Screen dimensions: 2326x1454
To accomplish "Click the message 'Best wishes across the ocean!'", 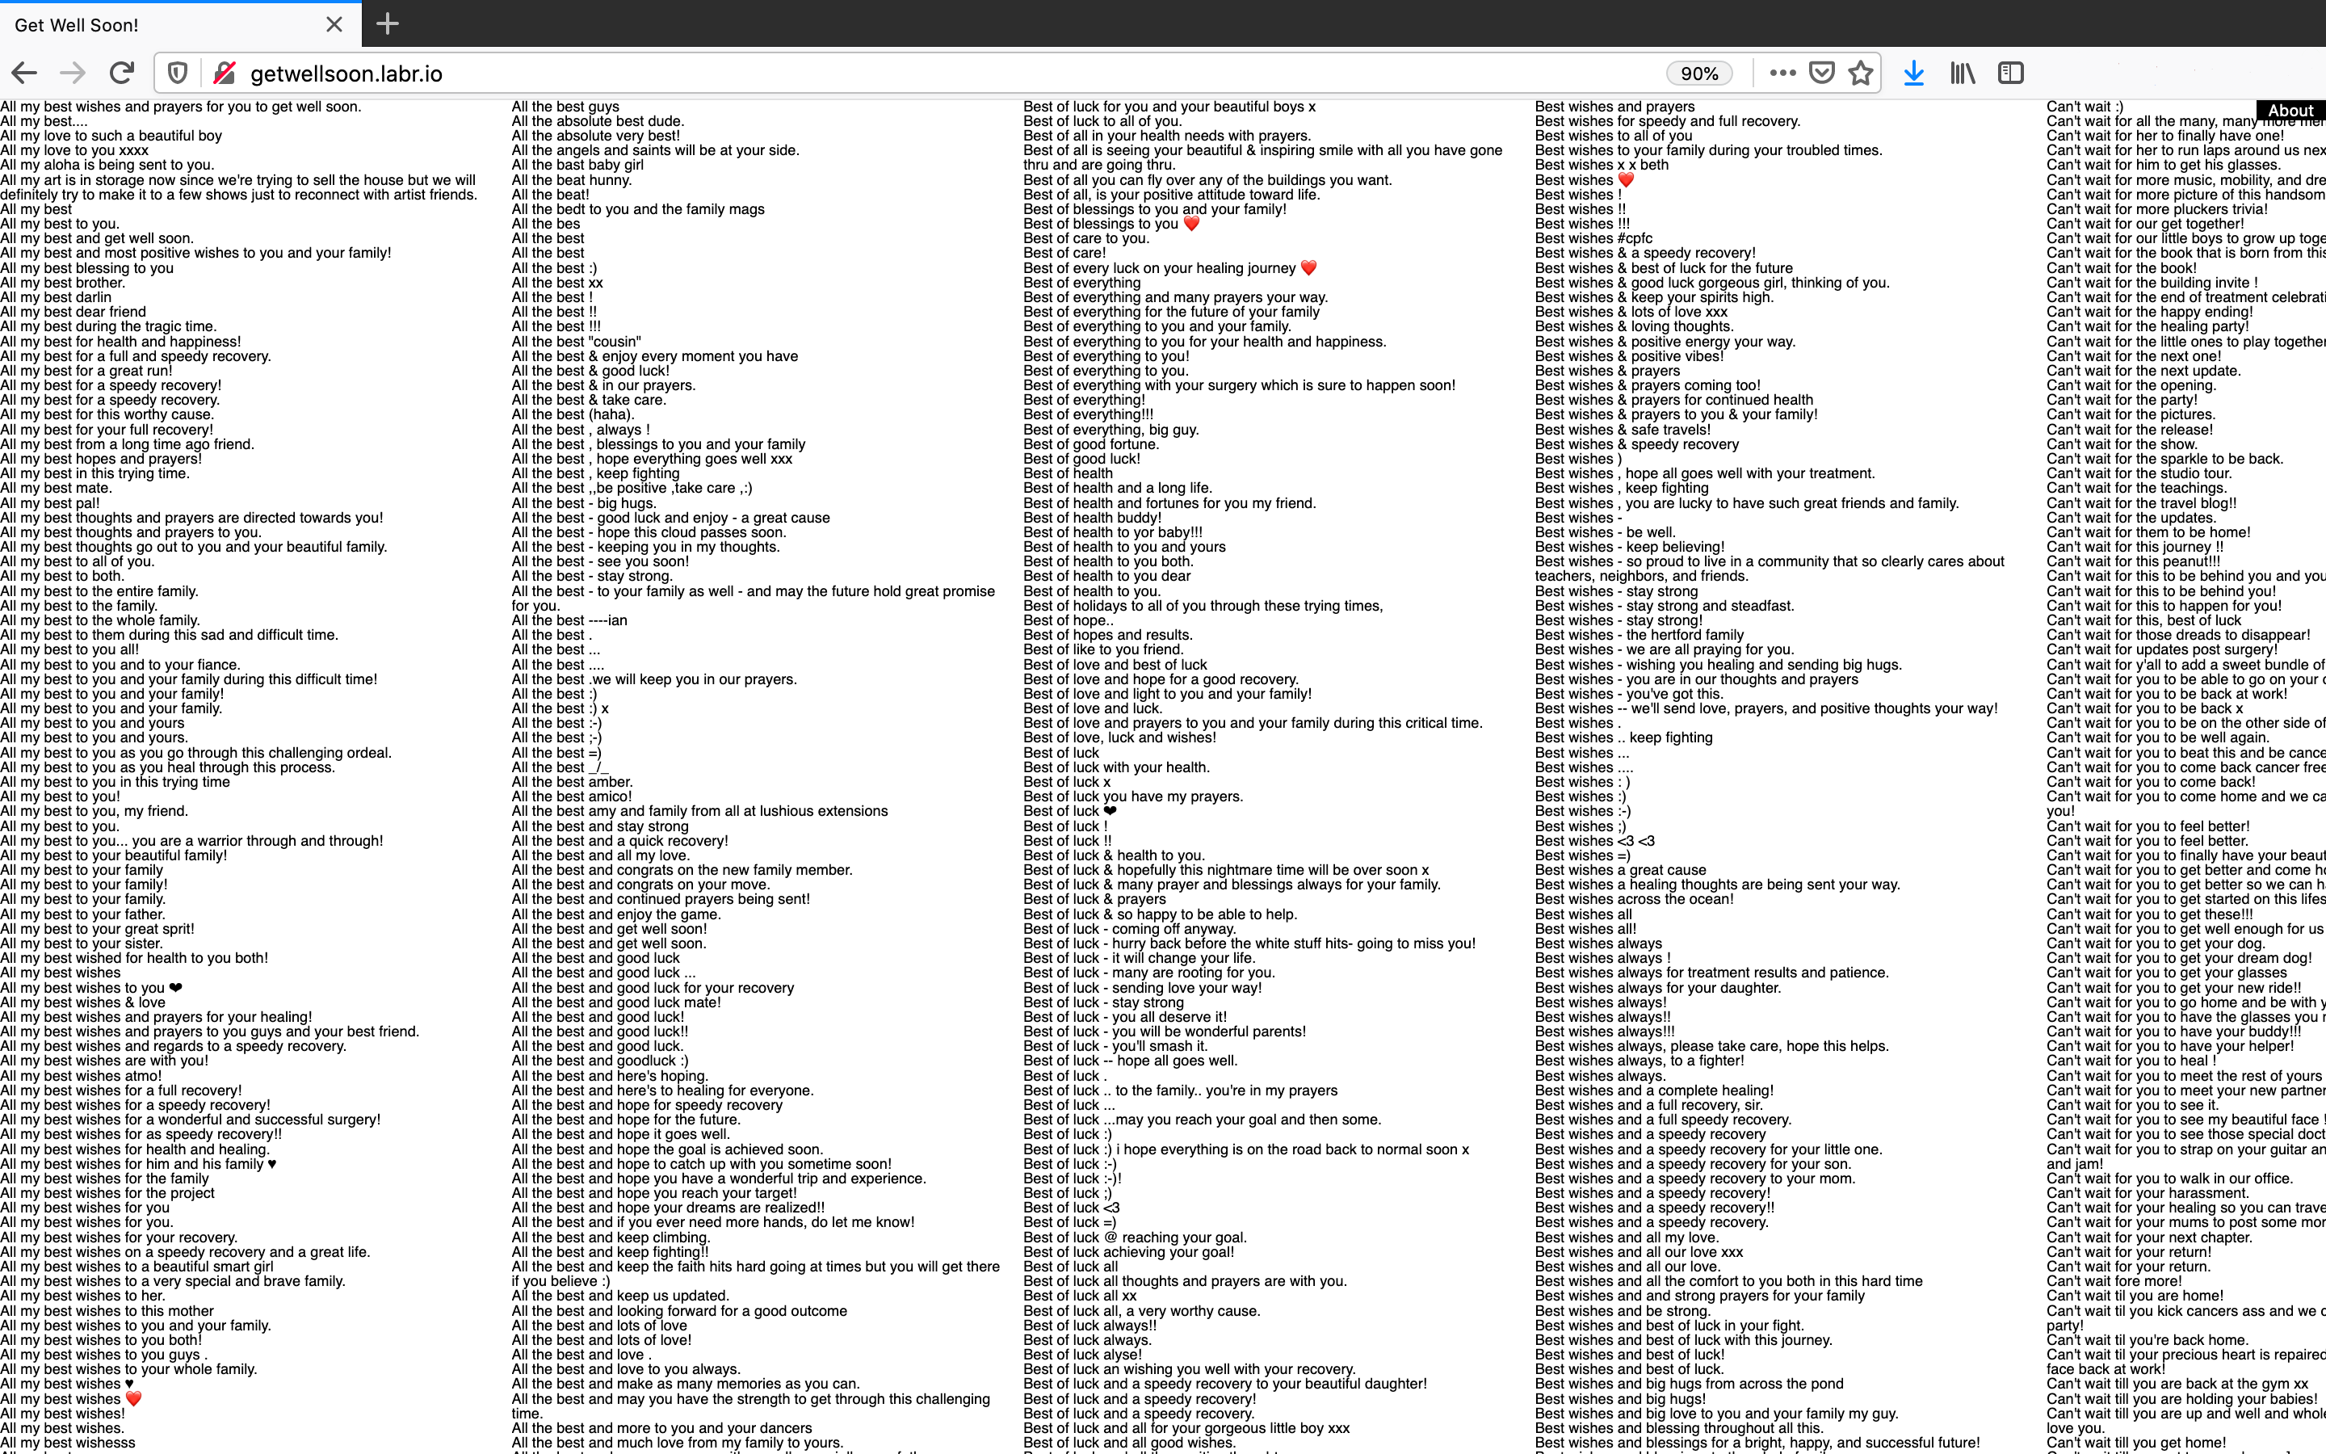I will [x=1634, y=899].
